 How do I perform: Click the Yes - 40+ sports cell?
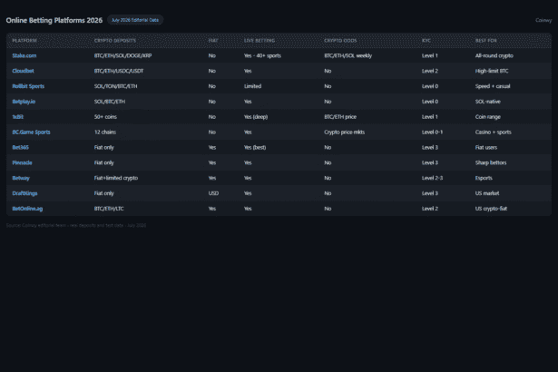[262, 55]
